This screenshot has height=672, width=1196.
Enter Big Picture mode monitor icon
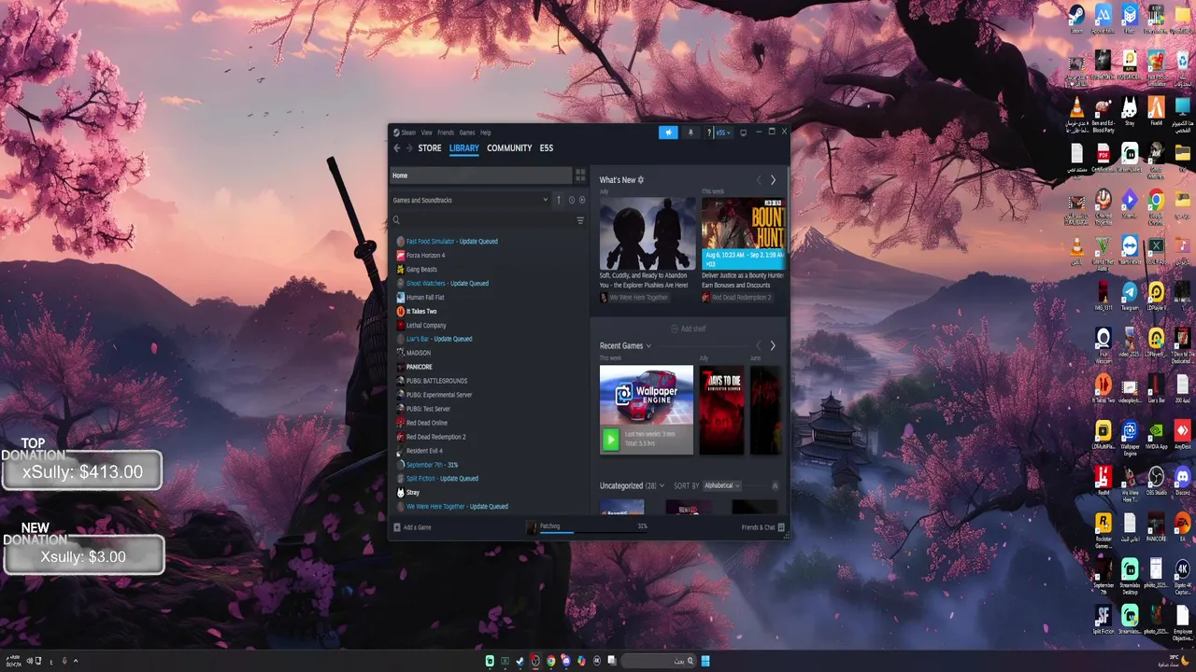tap(744, 133)
